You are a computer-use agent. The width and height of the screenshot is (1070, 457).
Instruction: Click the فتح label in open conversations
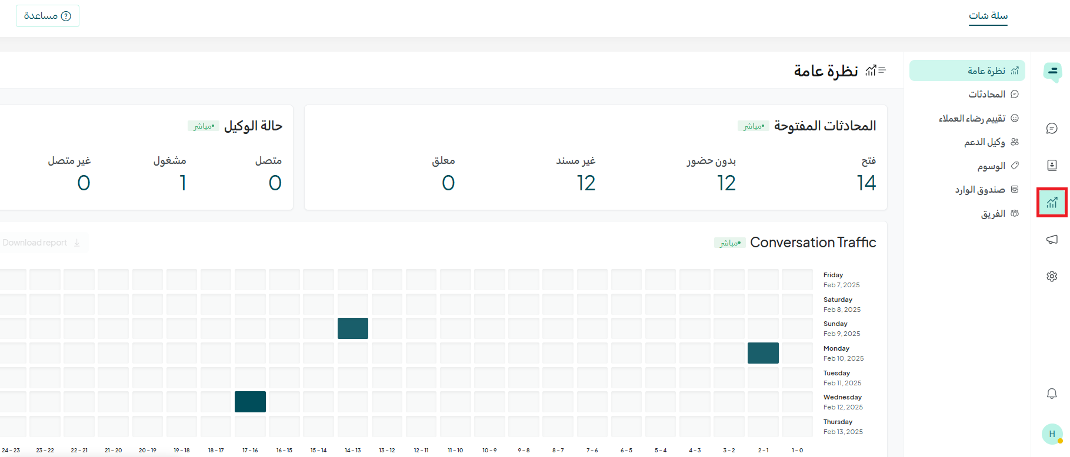coord(869,160)
